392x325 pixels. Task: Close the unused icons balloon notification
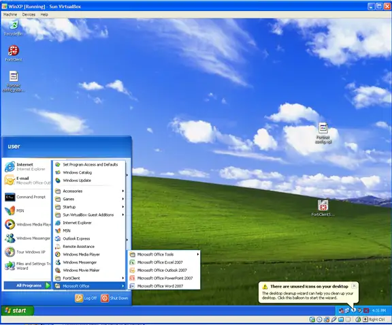pos(354,285)
